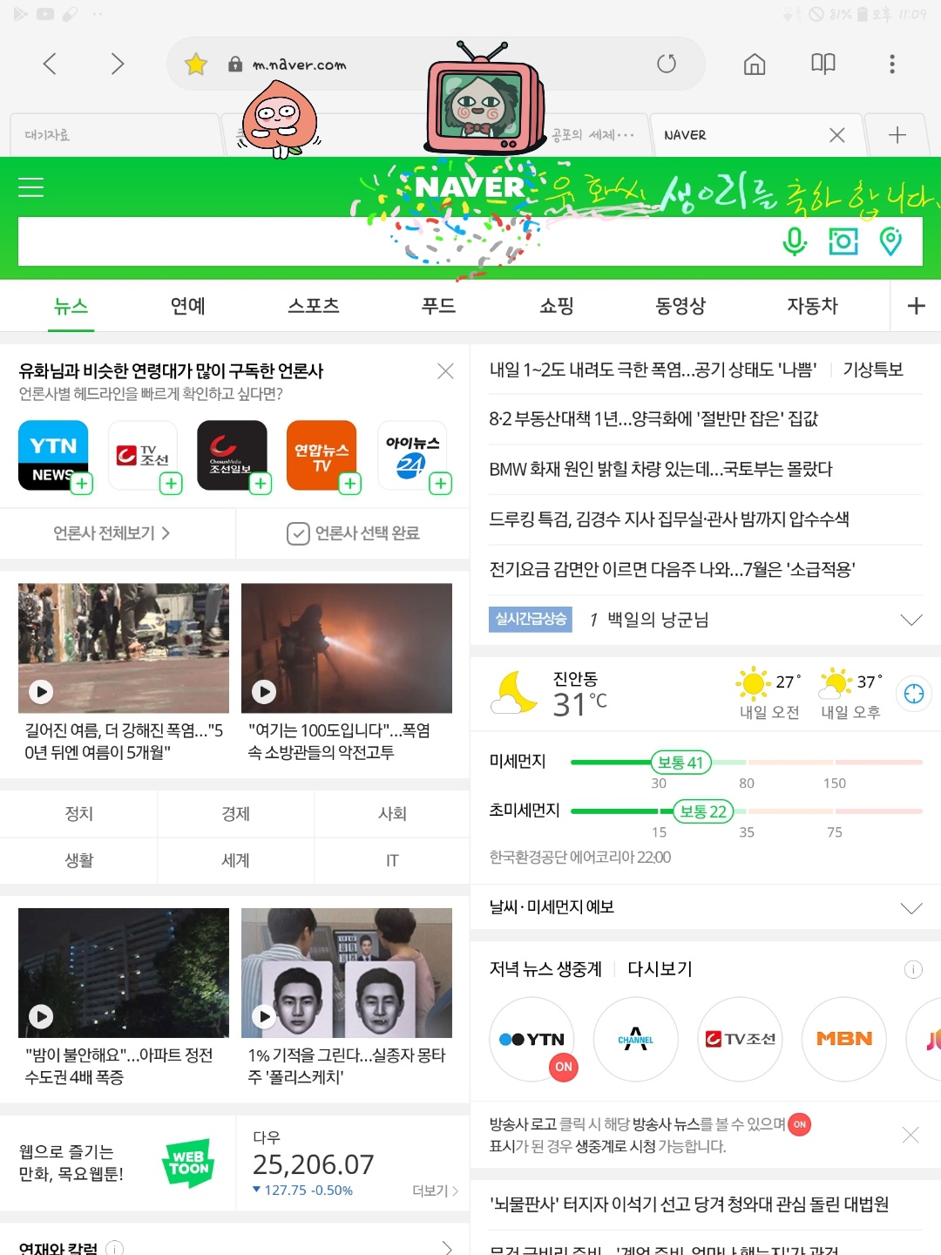The image size is (941, 1255).
Task: Click the 미세먼지 level bar
Action: [746, 763]
